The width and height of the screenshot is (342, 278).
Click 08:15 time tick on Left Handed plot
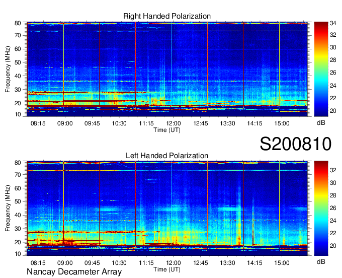(x=38, y=263)
